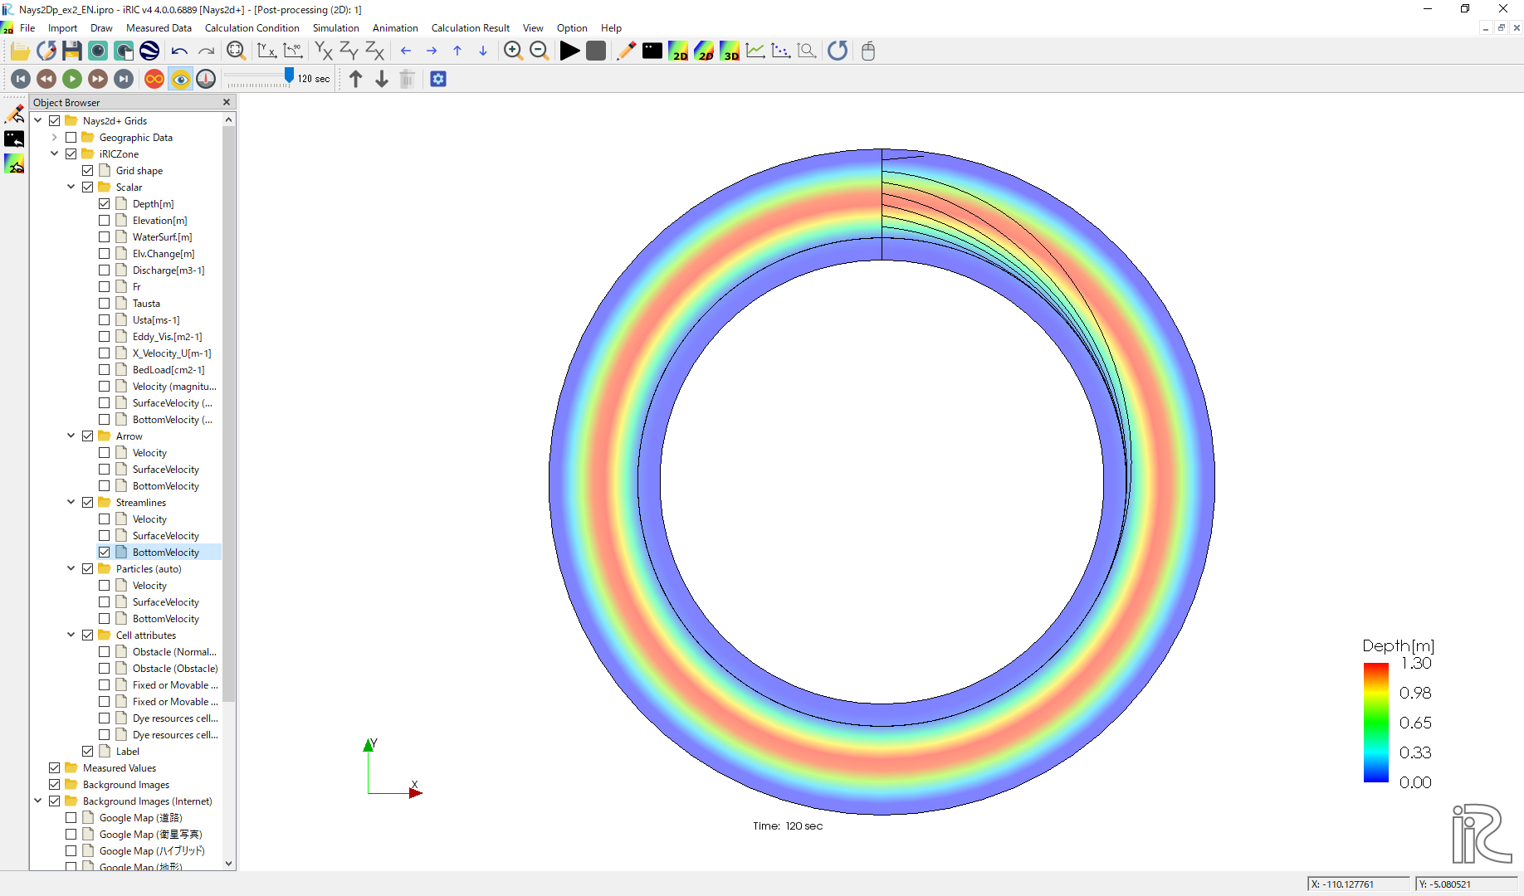
Task: Move the view up with the blue arrow
Action: click(457, 51)
